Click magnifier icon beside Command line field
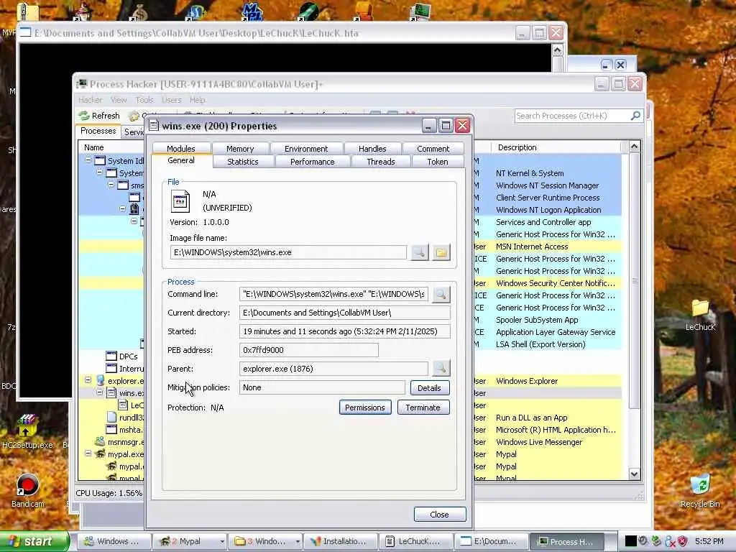This screenshot has height=552, width=736. click(441, 294)
